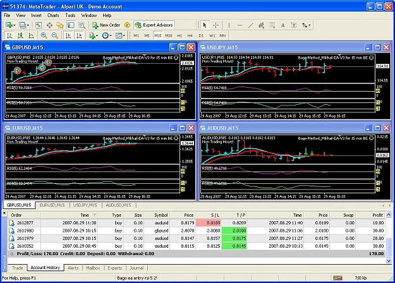Draw a vertical line tool
This screenshot has width=395, height=283.
click(229, 25)
